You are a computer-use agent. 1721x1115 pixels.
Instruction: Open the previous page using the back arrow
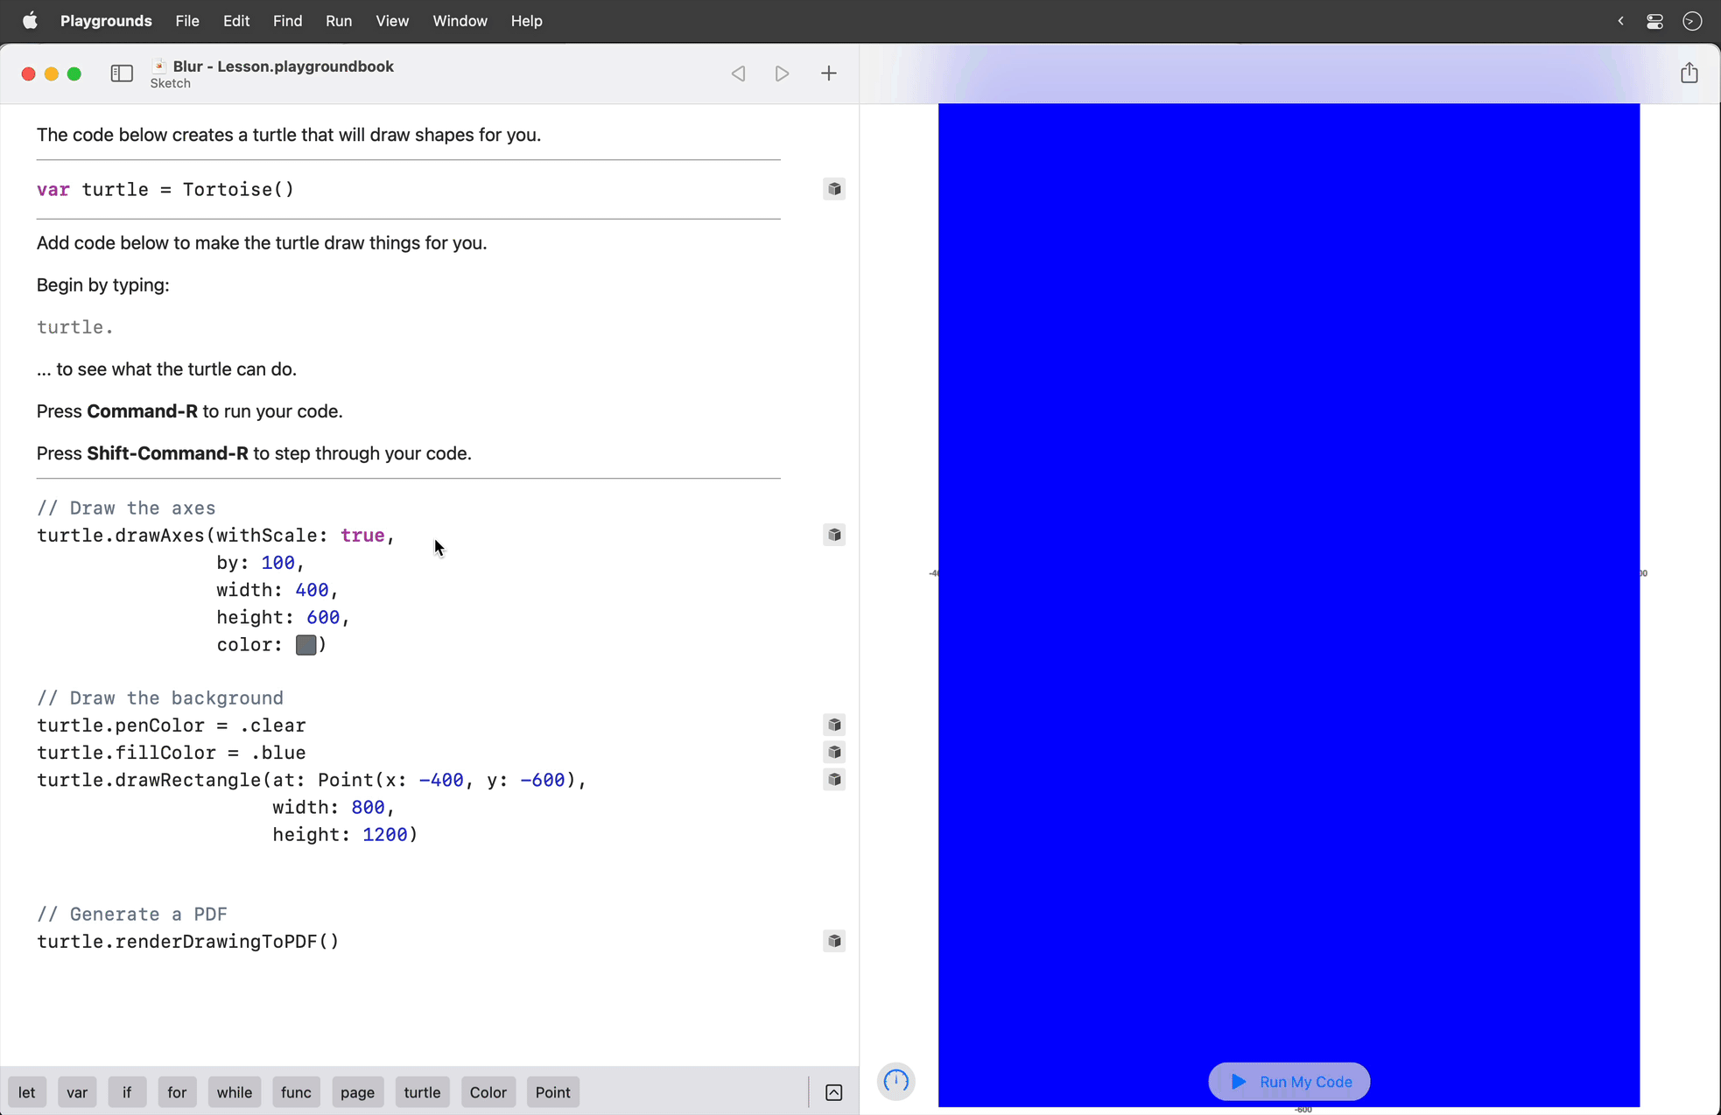coord(738,74)
